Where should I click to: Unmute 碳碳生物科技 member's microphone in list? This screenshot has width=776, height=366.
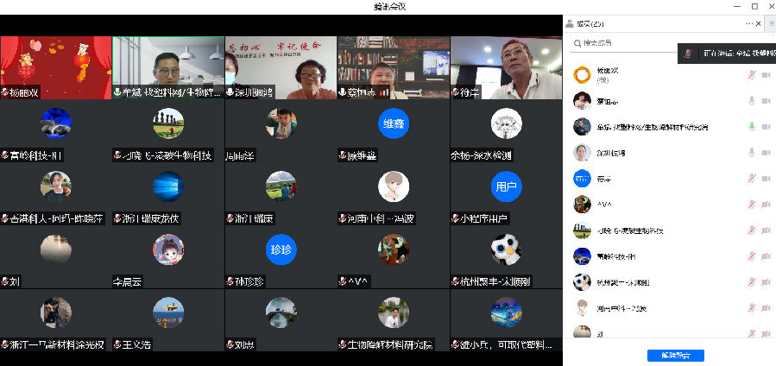click(751, 230)
